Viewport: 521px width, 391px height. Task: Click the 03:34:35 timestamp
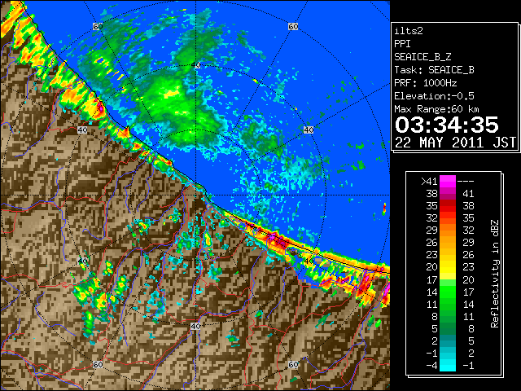[447, 125]
